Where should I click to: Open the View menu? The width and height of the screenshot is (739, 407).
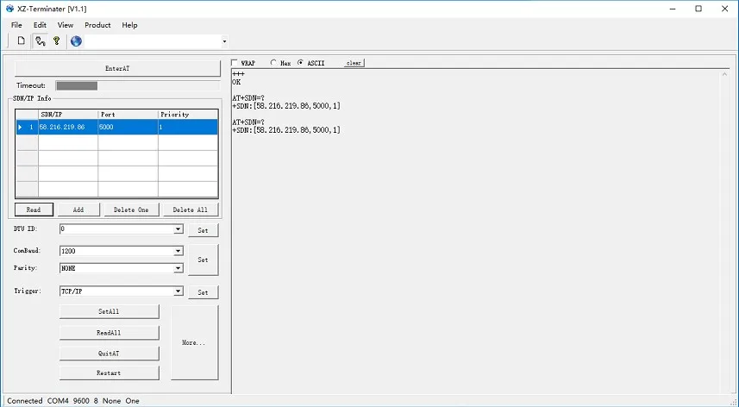(x=66, y=25)
